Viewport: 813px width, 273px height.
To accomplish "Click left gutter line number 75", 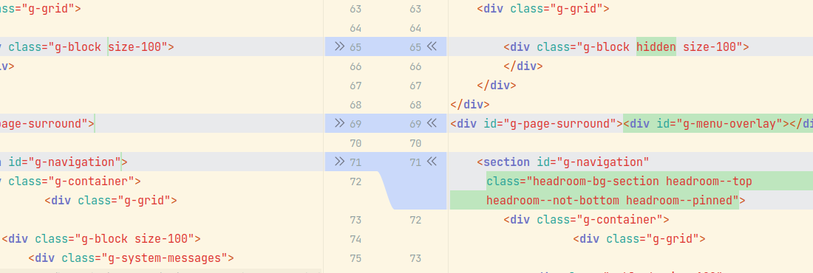I will [x=356, y=258].
